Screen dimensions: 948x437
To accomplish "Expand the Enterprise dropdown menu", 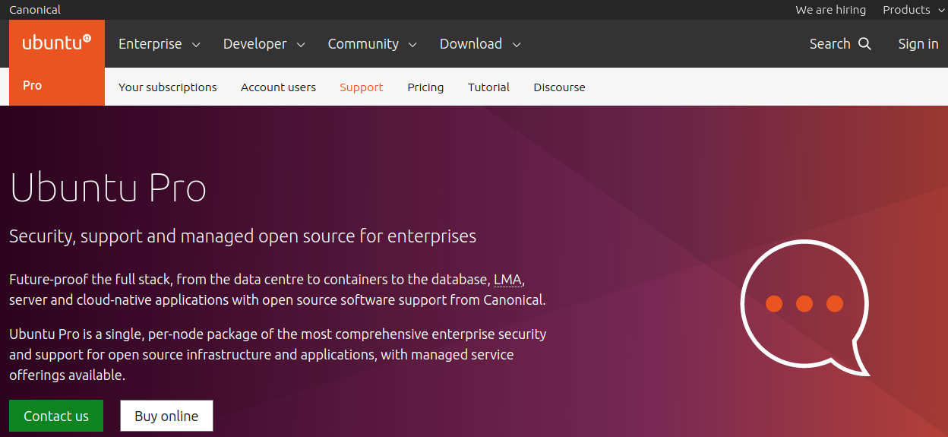I will (x=160, y=44).
